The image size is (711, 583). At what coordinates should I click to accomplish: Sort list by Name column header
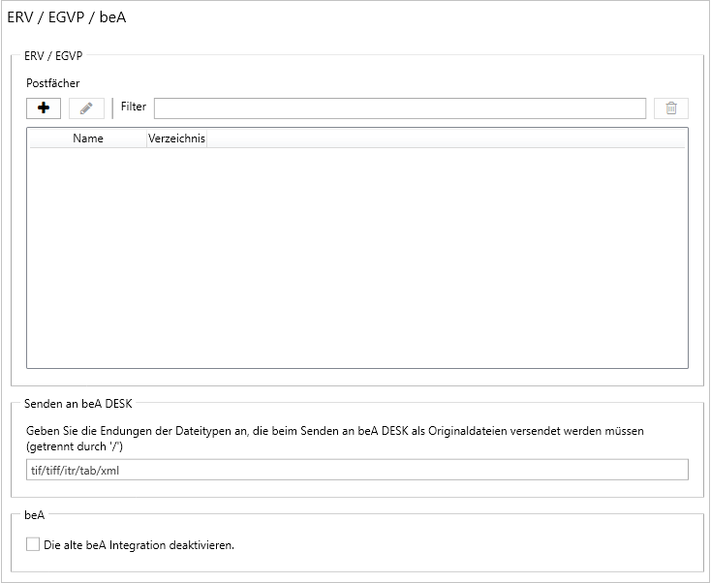(88, 138)
